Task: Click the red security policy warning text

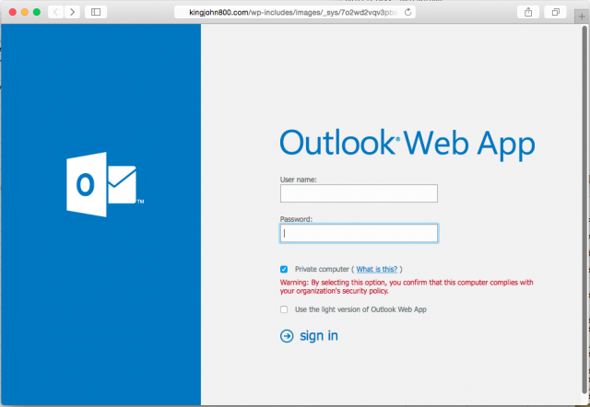Action: (x=407, y=286)
